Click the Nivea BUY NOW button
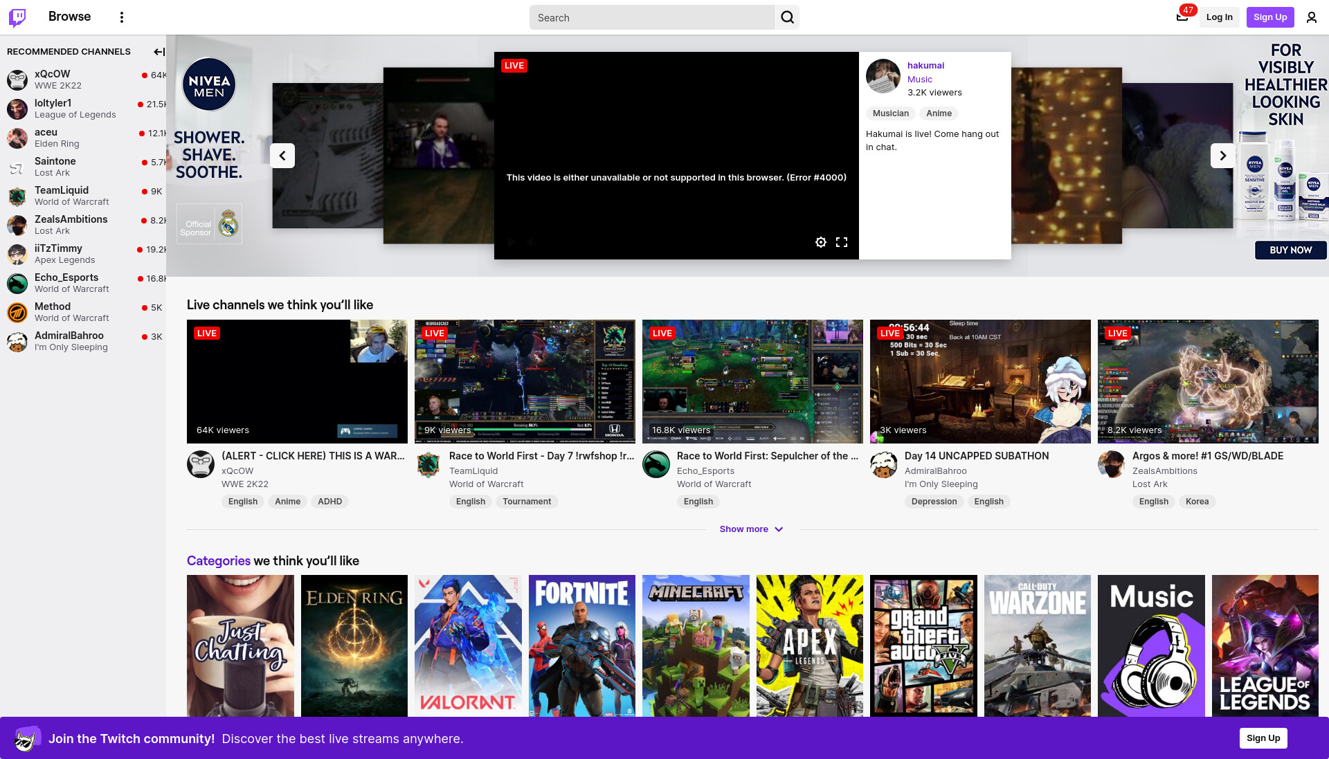1329x759 pixels. coord(1290,250)
